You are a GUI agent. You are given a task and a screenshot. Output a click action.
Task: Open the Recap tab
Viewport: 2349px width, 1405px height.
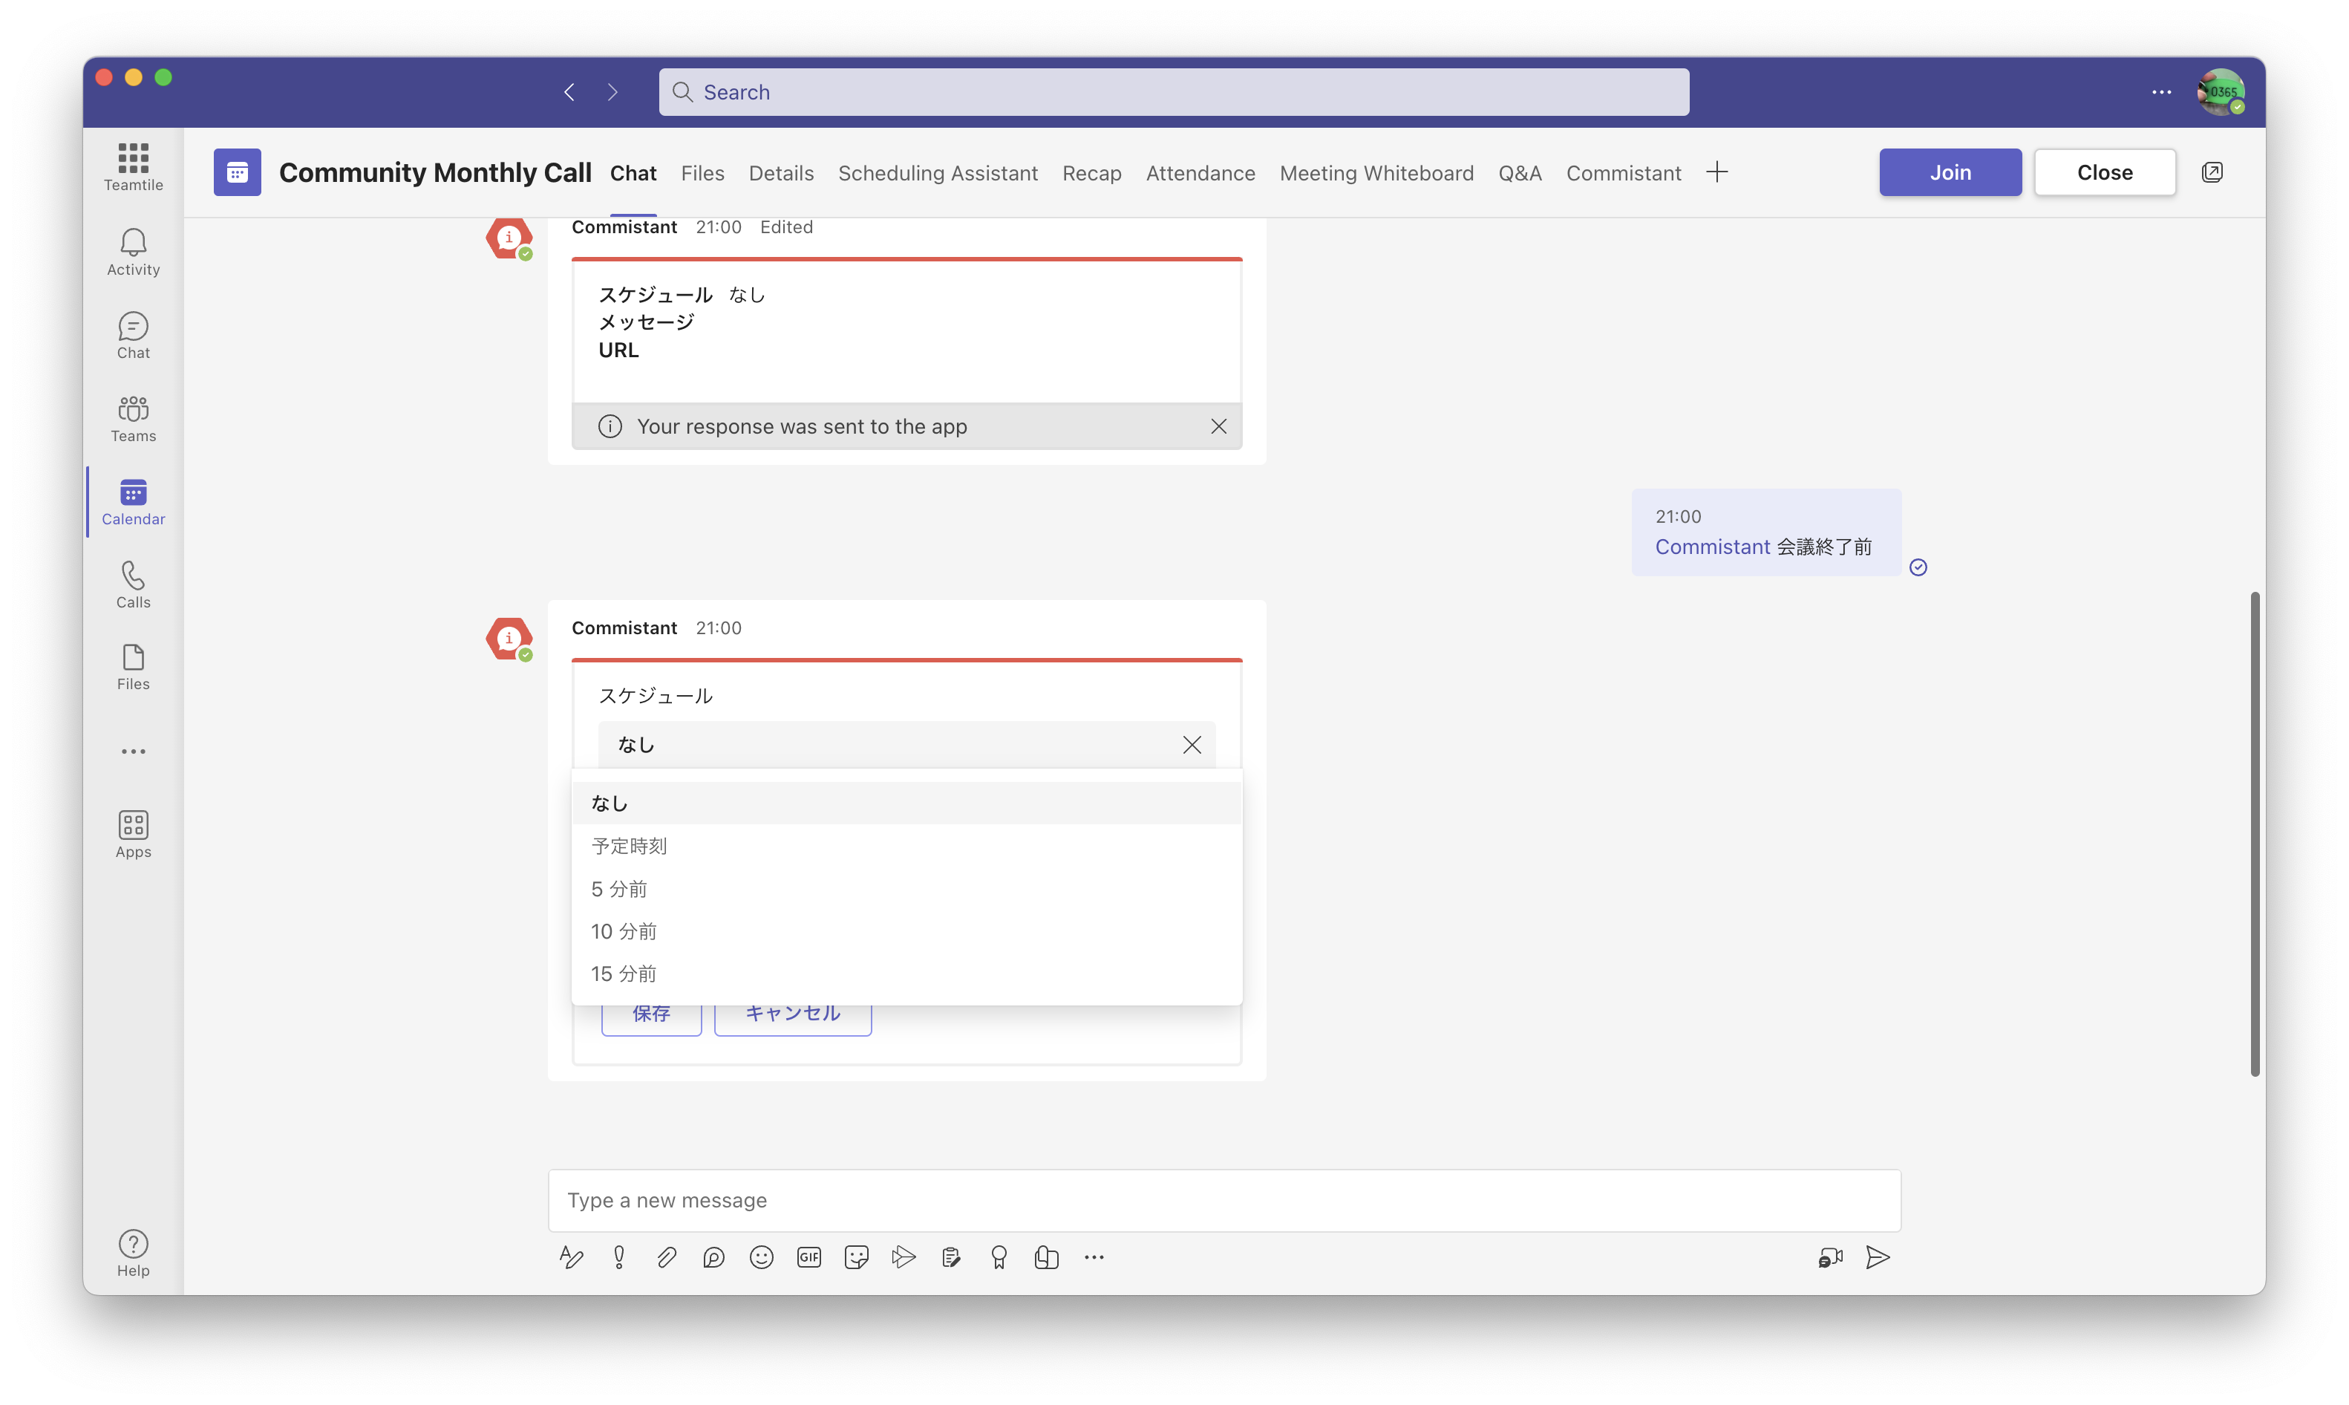(x=1091, y=173)
